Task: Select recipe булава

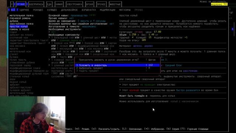Action: [14, 57]
